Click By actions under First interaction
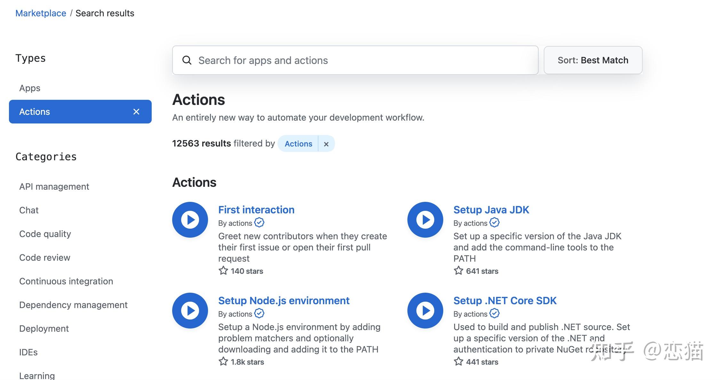This screenshot has width=722, height=380. (x=235, y=223)
